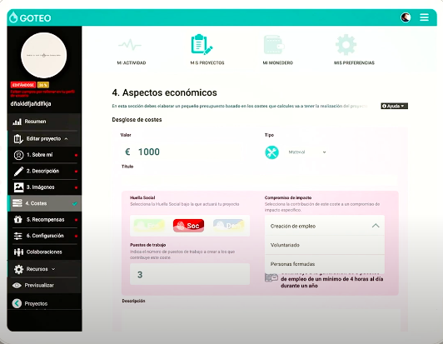Image resolution: width=443 pixels, height=344 pixels.
Task: Open the Ayuda help dropdown
Action: pyautogui.click(x=394, y=106)
